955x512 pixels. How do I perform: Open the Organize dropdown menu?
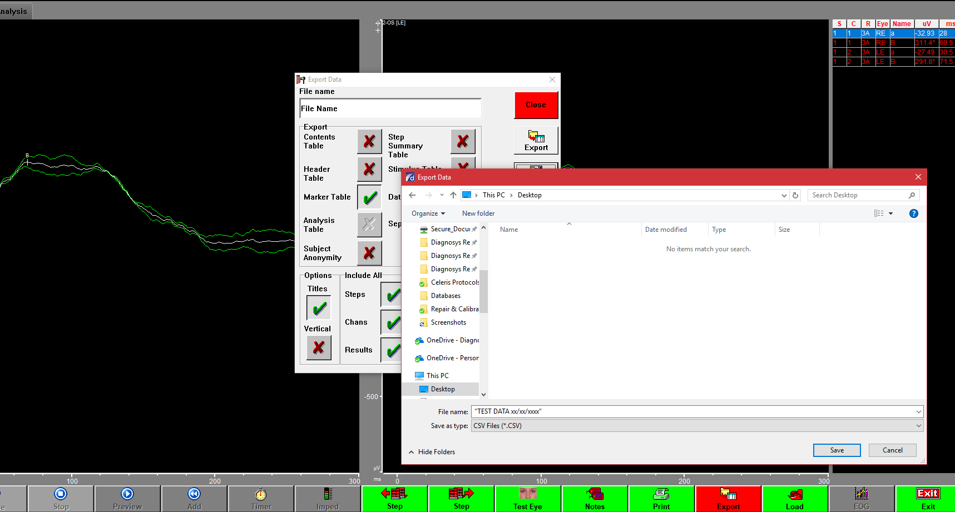[x=428, y=213]
